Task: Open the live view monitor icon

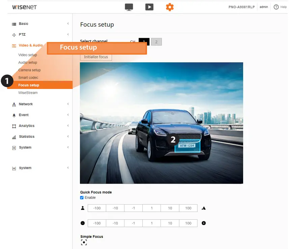Action: [129, 7]
